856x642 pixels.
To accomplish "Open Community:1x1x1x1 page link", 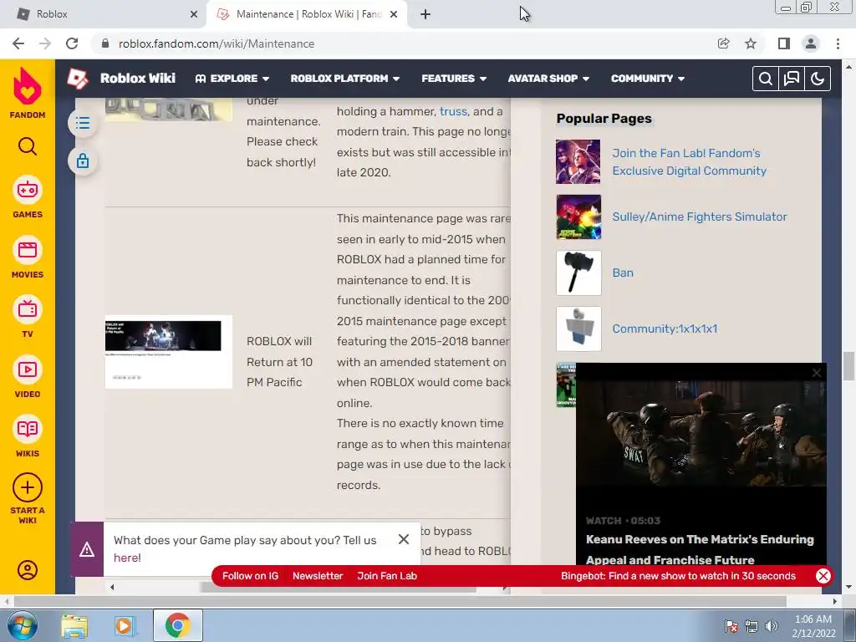I will tap(665, 329).
